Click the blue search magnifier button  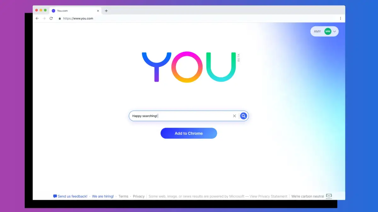coord(243,116)
